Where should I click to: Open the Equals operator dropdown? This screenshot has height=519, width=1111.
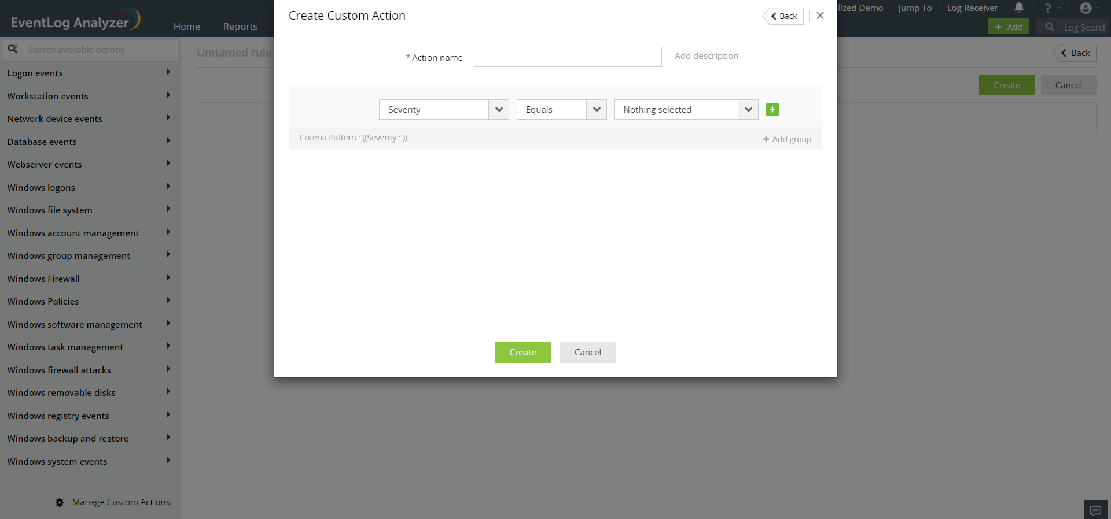pyautogui.click(x=561, y=110)
